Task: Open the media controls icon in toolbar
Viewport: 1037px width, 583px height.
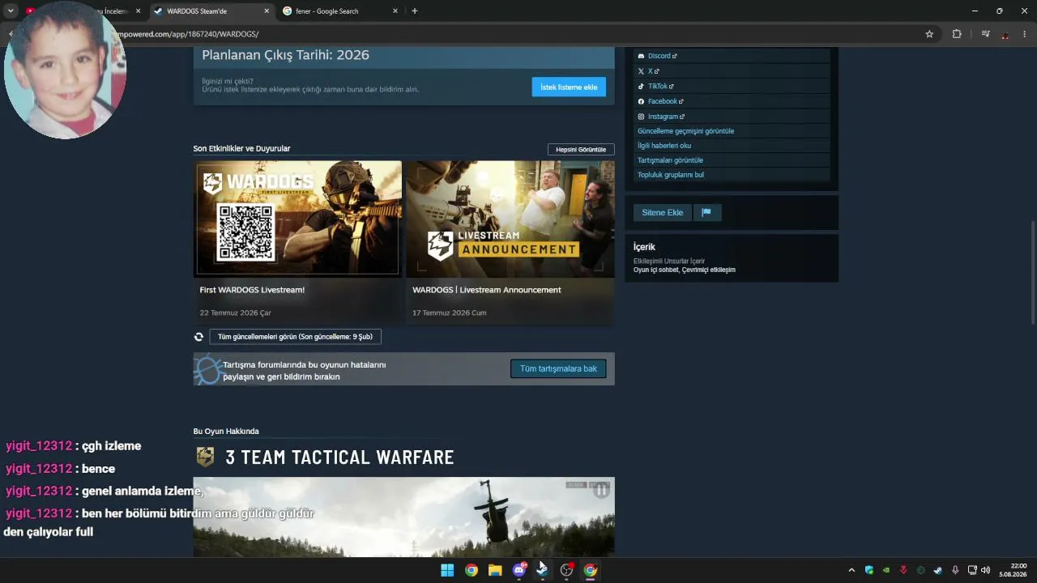Action: (985, 34)
